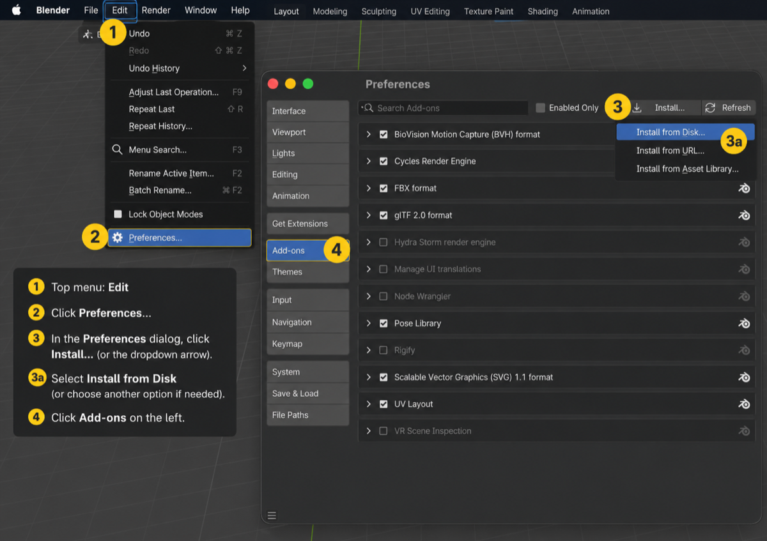This screenshot has width=767, height=541.
Task: Enable the Rigify add-on checkbox
Action: [x=383, y=350]
